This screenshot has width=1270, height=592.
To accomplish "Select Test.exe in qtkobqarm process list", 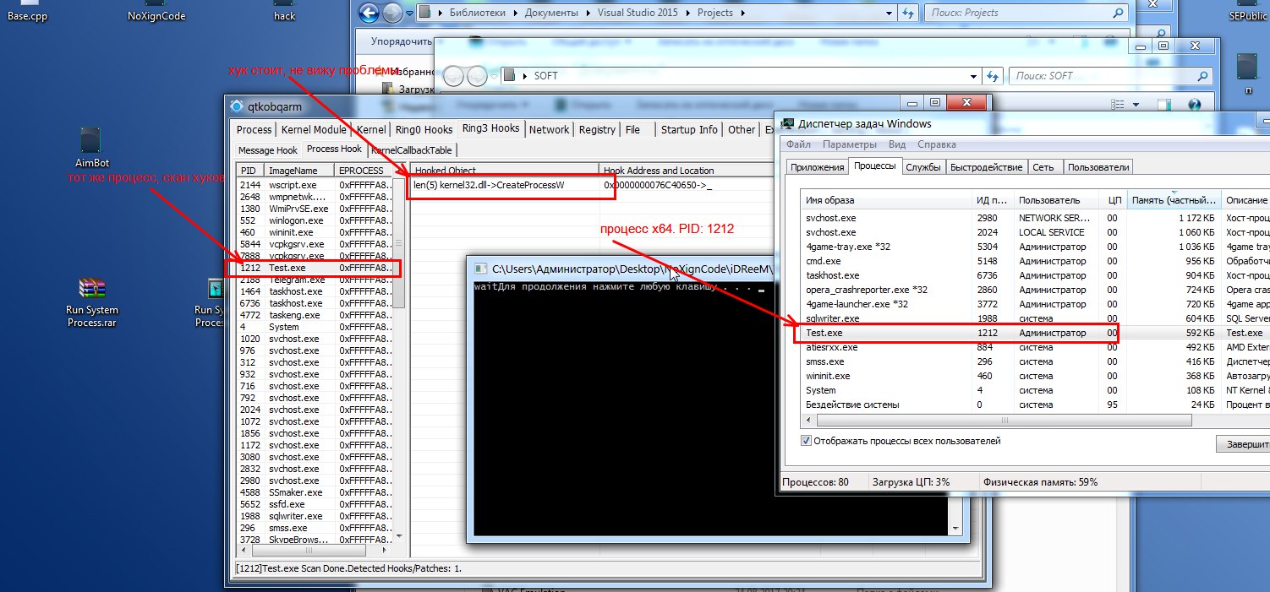I will [313, 268].
